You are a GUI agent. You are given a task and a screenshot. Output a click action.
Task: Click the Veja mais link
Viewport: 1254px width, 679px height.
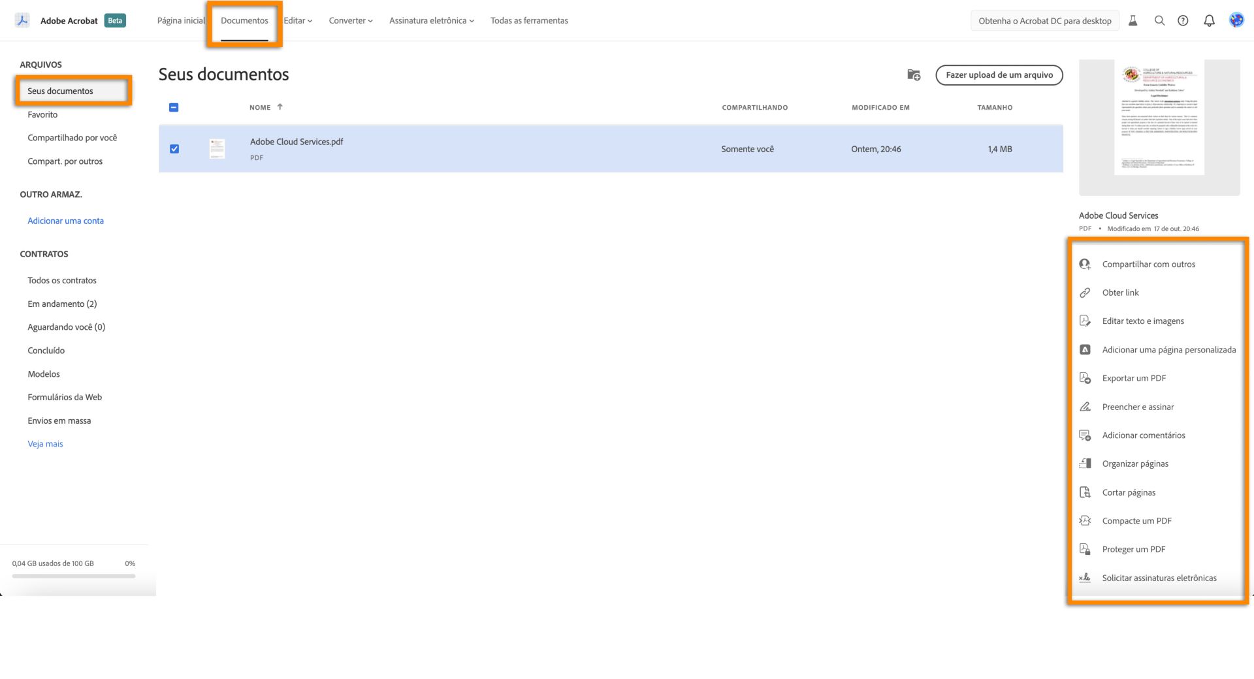(45, 444)
